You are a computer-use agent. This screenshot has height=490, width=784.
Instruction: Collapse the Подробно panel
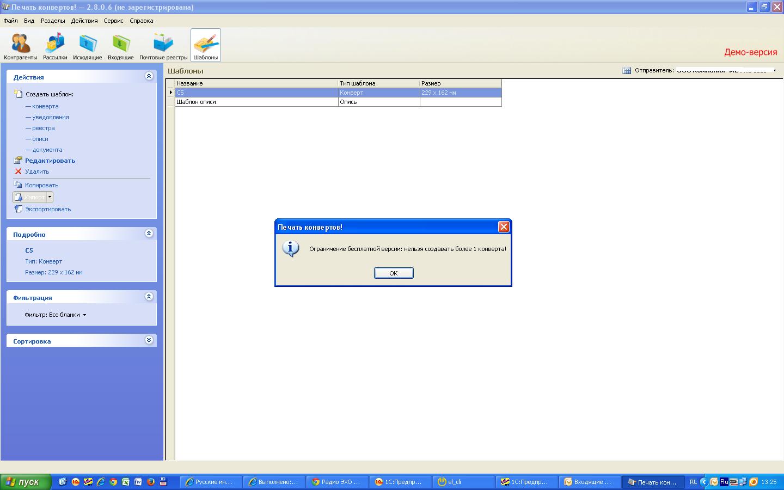pyautogui.click(x=149, y=234)
